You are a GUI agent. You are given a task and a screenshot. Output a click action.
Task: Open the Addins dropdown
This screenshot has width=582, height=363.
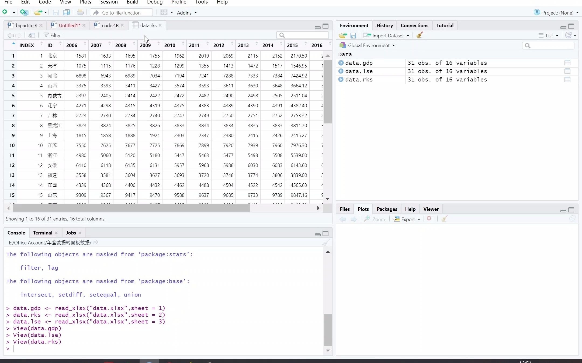(186, 13)
